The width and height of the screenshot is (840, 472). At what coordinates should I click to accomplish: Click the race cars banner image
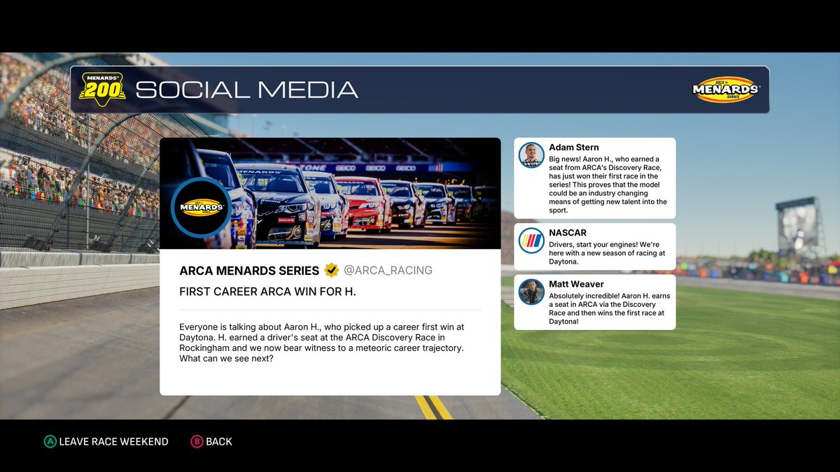pyautogui.click(x=330, y=194)
